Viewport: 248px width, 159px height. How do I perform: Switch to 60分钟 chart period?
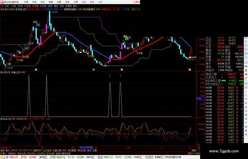tap(43, 6)
